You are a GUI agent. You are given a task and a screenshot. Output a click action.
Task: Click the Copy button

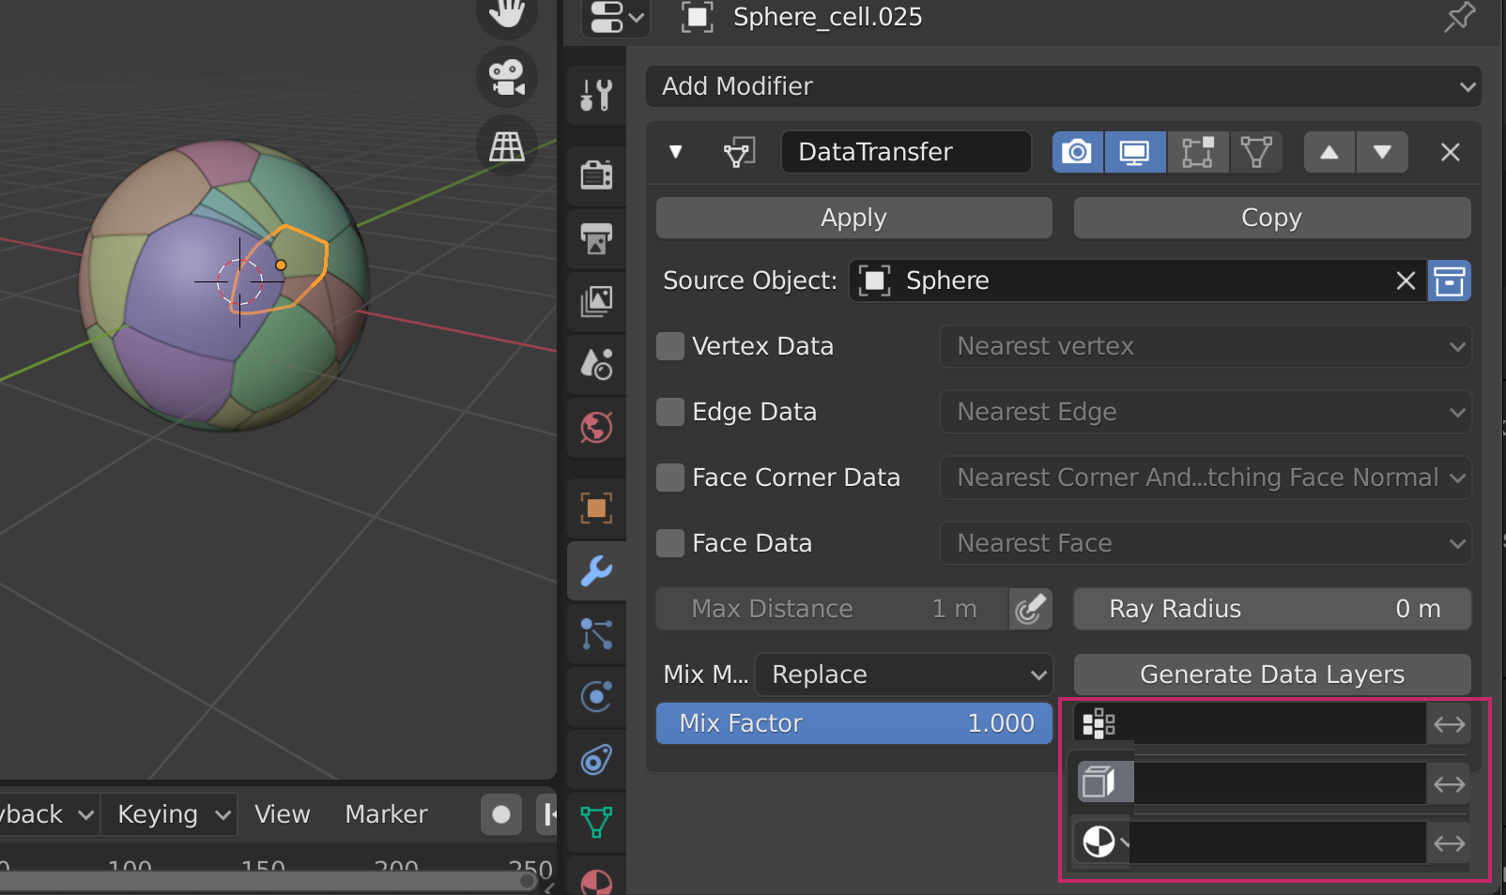[x=1272, y=218]
